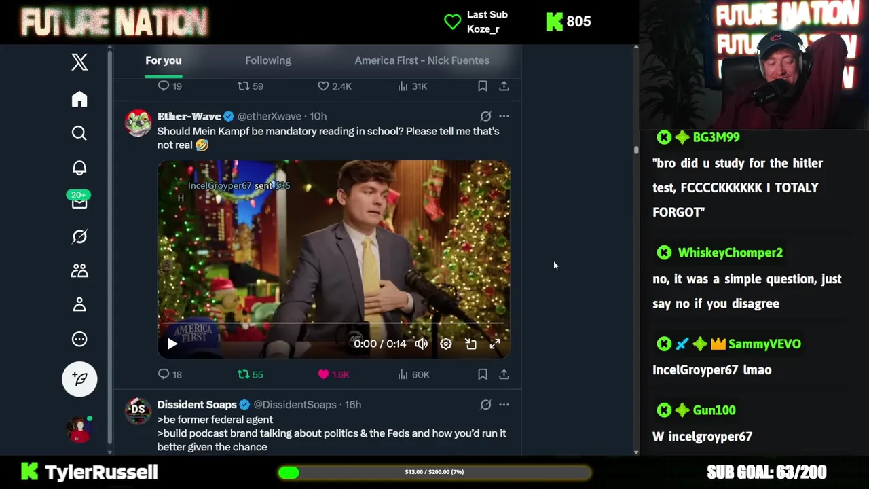This screenshot has width=869, height=489.
Task: Open @etherXwave handle link
Action: (x=269, y=116)
